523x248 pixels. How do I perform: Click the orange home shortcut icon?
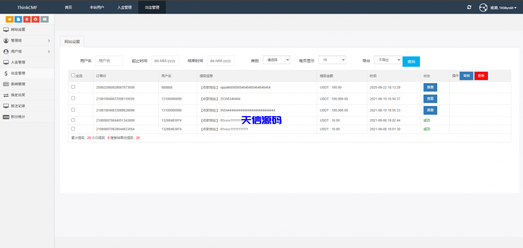coord(10,19)
